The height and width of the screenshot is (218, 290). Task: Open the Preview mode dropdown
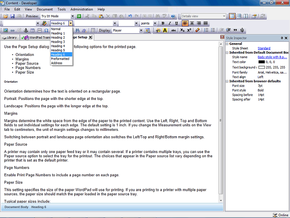tap(72, 16)
